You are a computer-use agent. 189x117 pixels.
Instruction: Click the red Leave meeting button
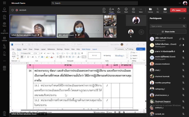176,10
